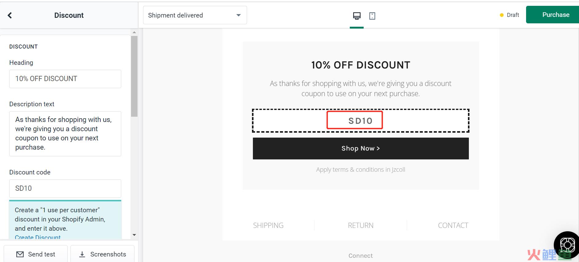
Task: Click the sidebar scroll down arrow
Action: pos(134,235)
